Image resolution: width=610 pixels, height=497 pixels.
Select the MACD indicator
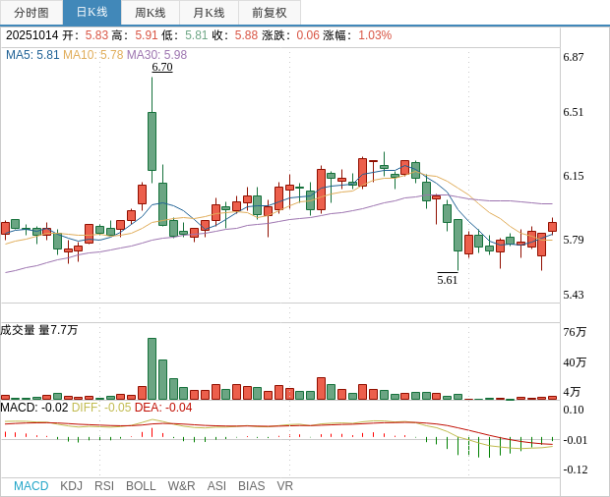31,486
